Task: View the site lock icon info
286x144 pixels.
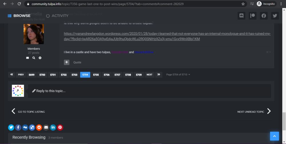Action: click(28, 4)
